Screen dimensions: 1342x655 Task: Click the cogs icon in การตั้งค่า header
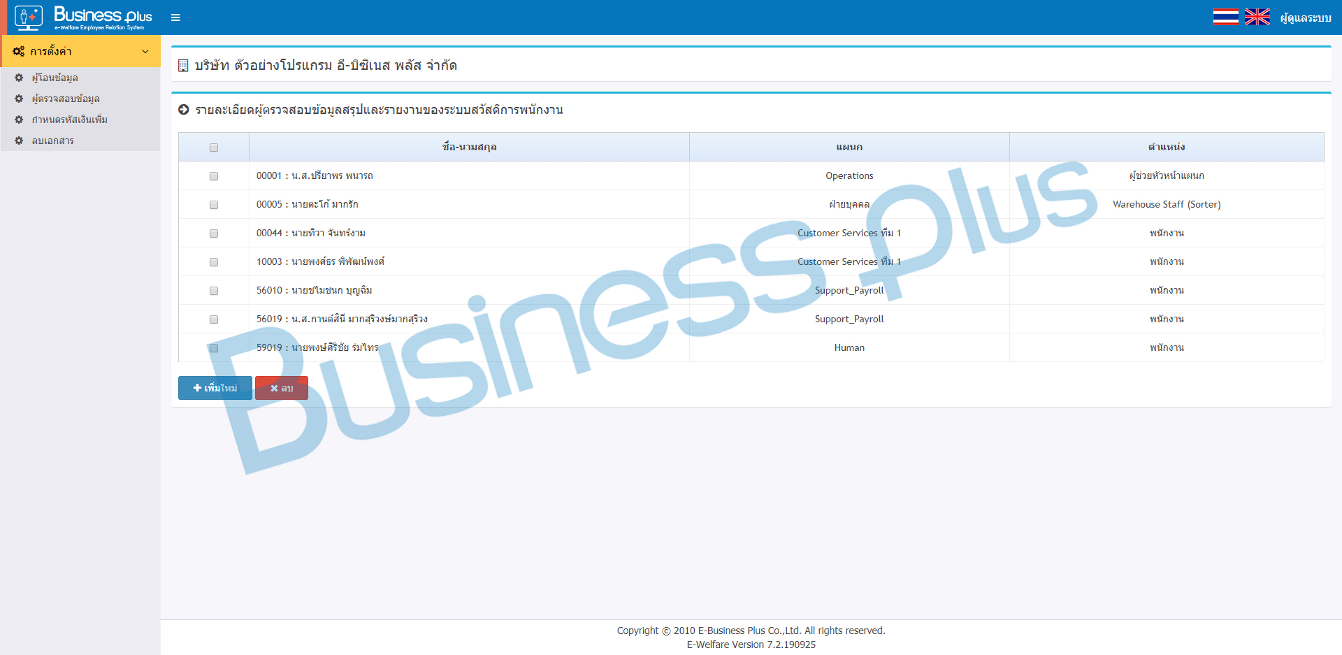[x=19, y=51]
